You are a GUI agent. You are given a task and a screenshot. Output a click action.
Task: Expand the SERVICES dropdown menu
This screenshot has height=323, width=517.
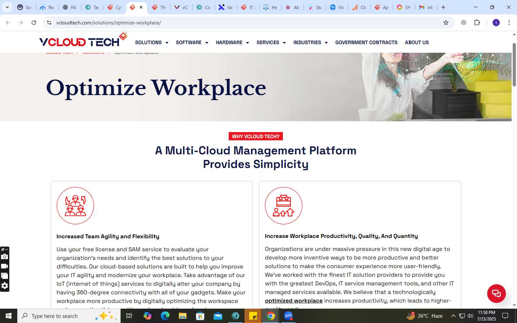(271, 42)
